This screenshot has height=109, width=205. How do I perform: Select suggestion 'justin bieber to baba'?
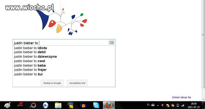pyautogui.click(x=64, y=65)
